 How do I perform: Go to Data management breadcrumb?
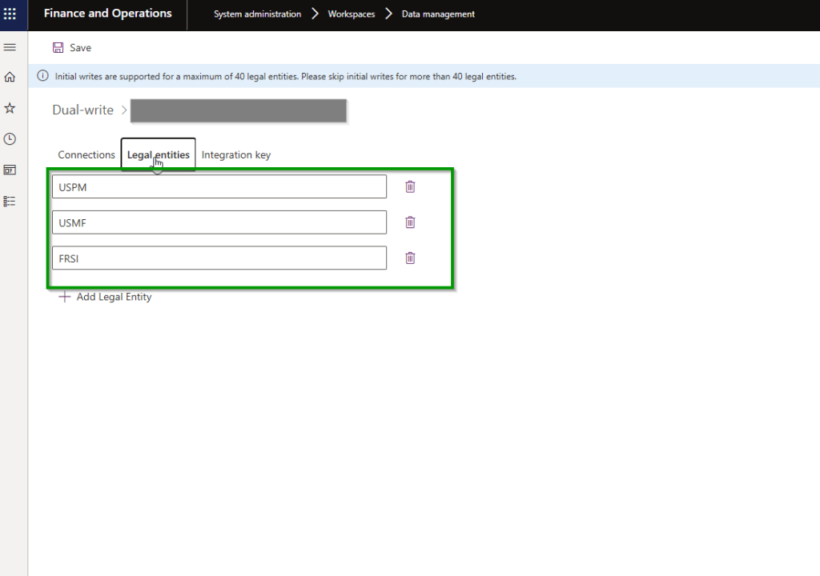coord(438,14)
